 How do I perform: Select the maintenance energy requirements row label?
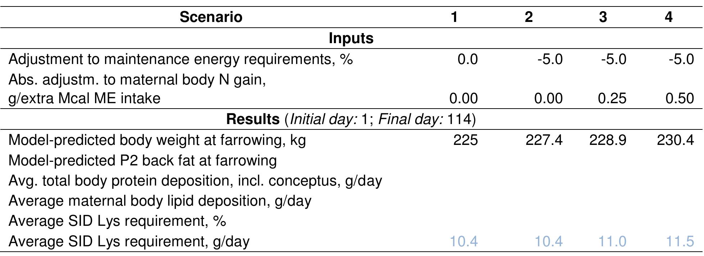click(x=181, y=59)
